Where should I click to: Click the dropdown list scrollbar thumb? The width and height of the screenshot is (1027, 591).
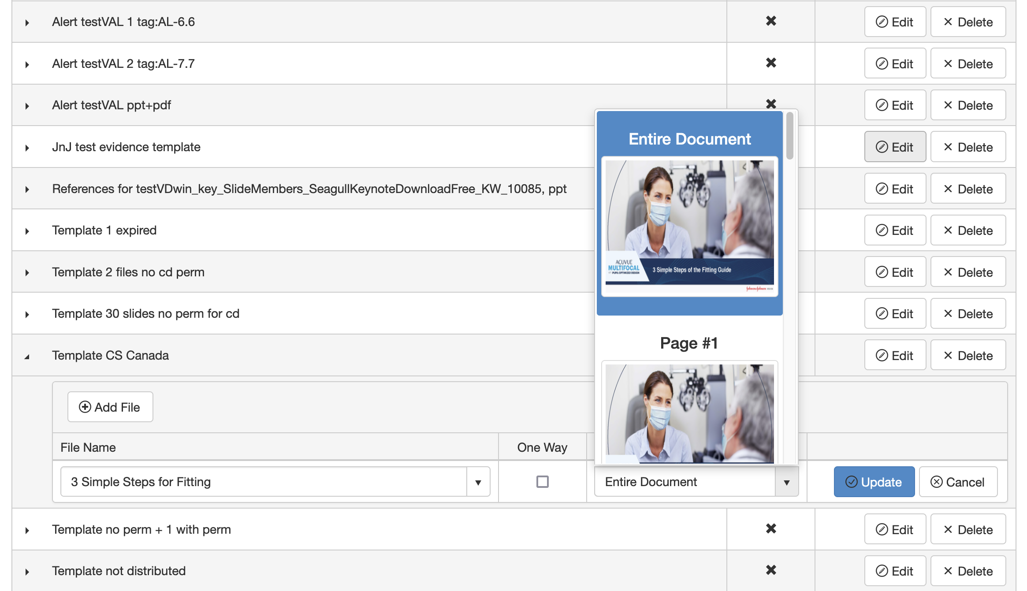click(789, 136)
